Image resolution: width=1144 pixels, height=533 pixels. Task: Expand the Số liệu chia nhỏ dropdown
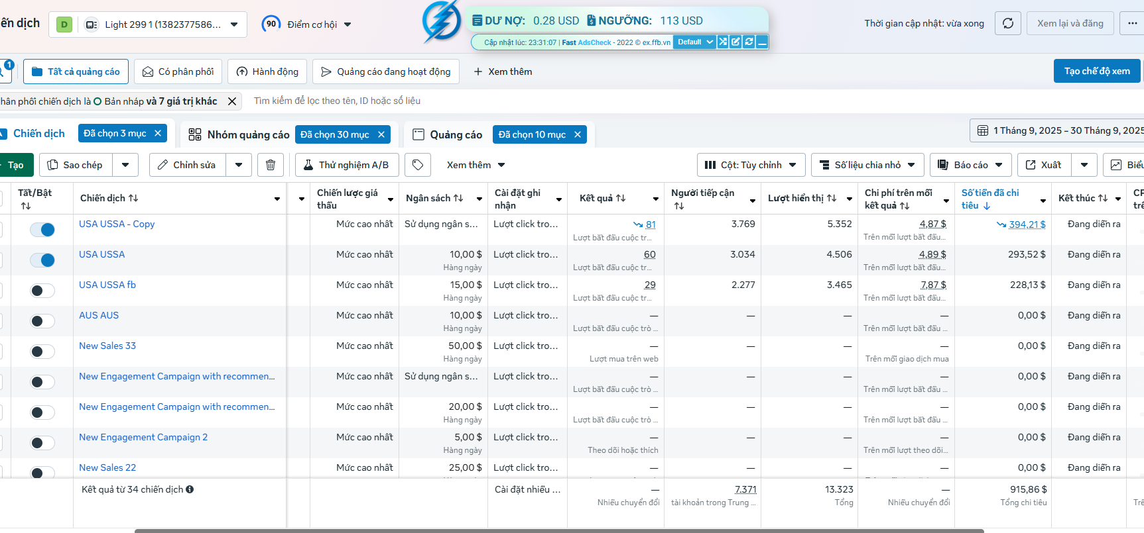[x=867, y=165]
